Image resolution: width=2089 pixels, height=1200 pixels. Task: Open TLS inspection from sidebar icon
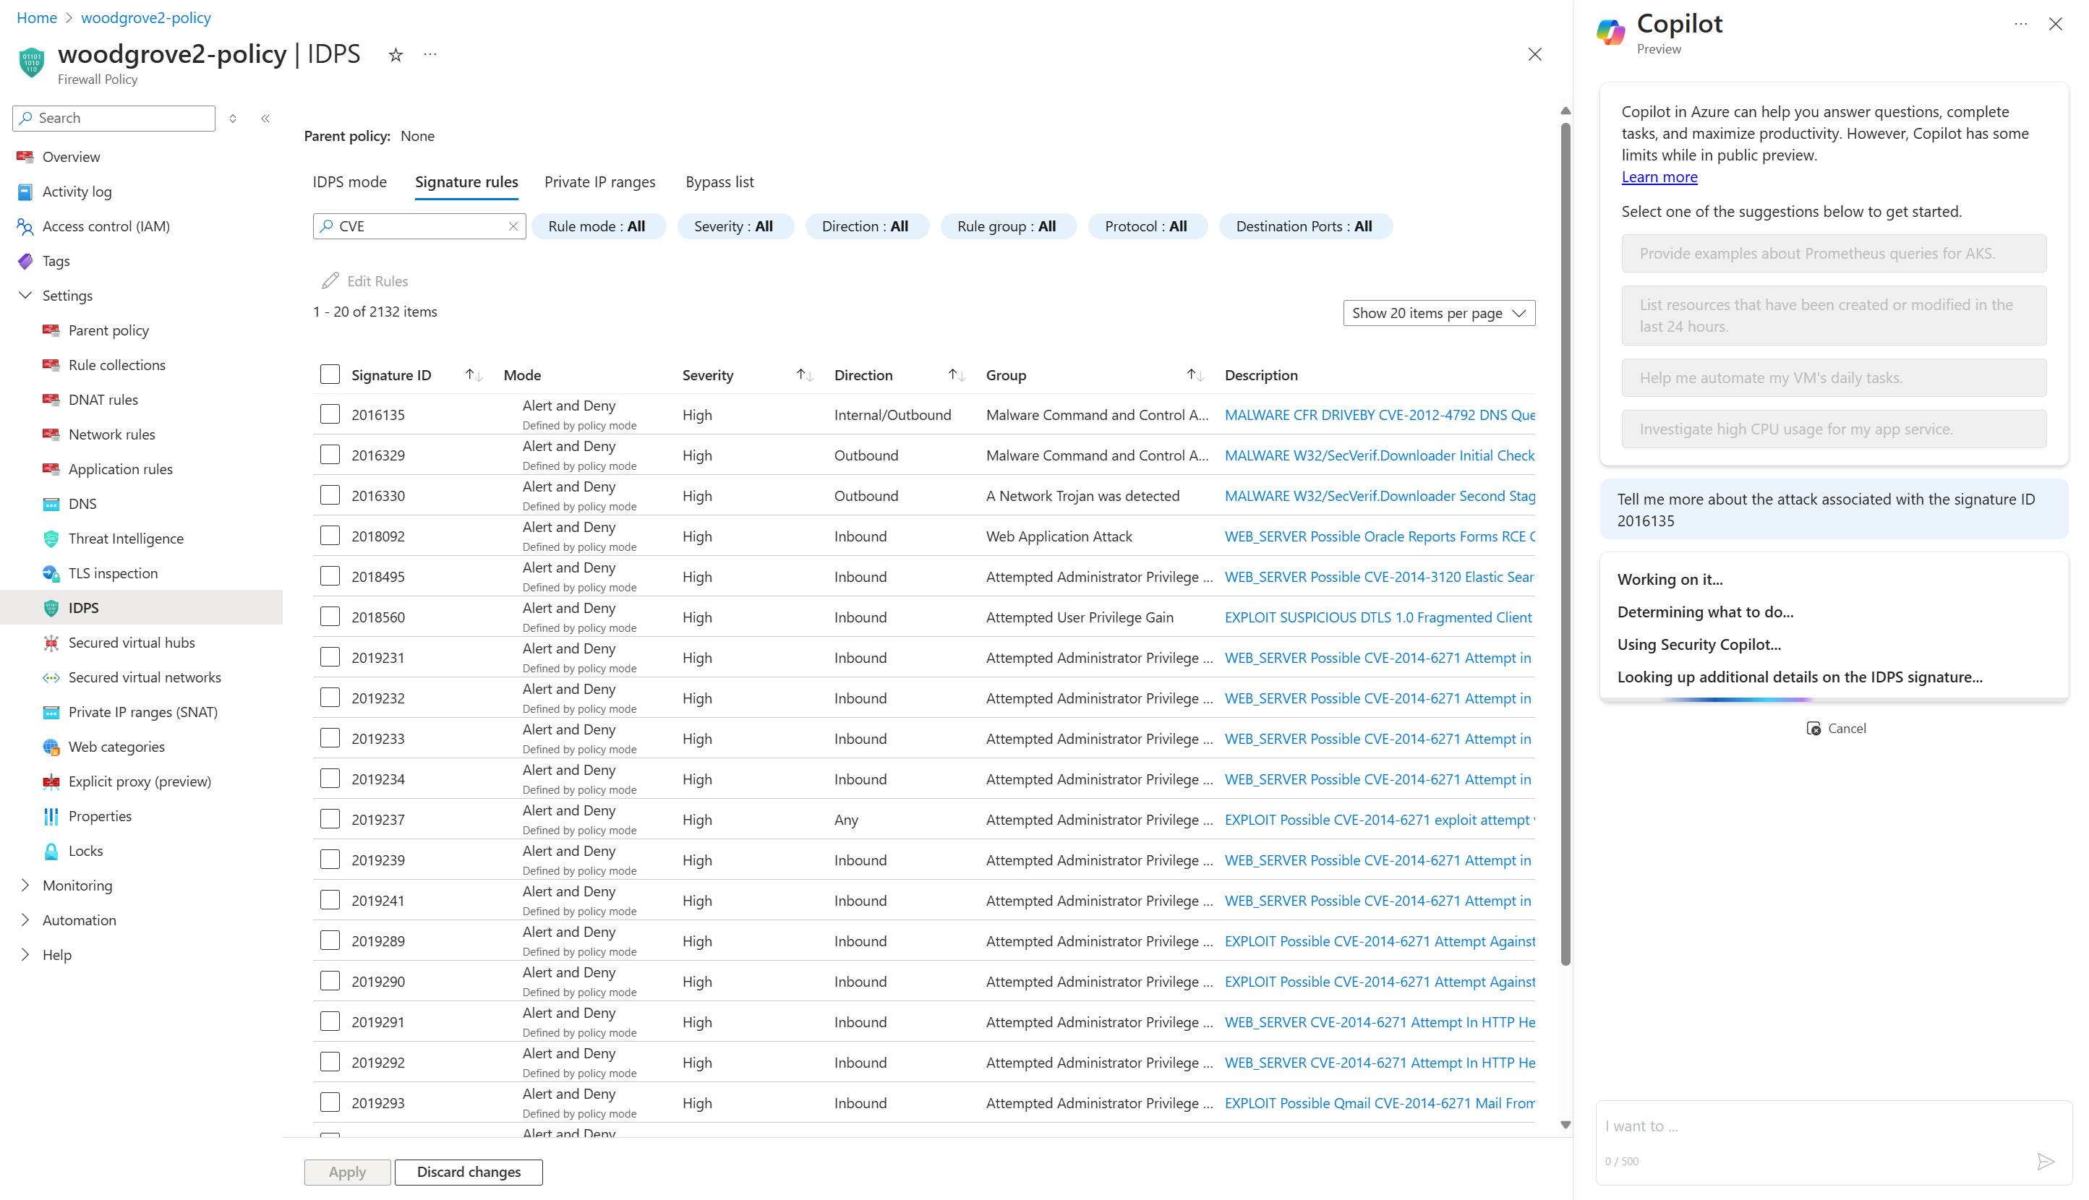tap(51, 573)
